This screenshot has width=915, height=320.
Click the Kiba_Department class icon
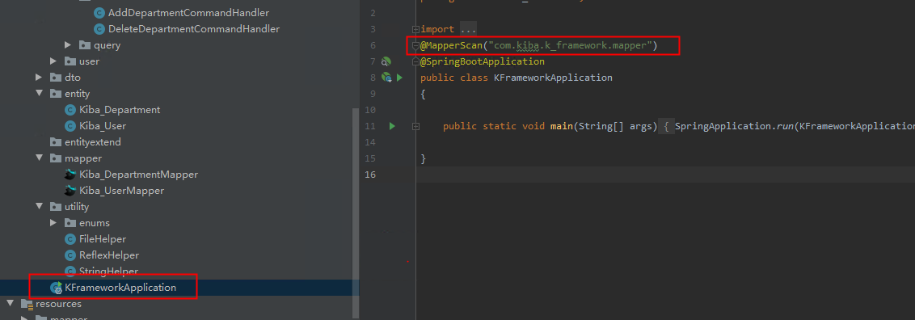(x=70, y=110)
